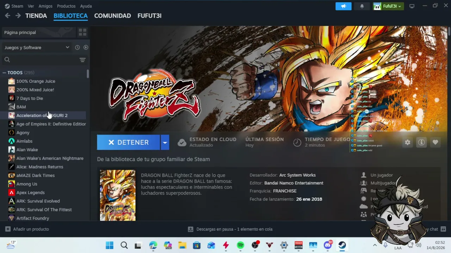Open the Windows Start menu
This screenshot has height=253, width=451.
[110, 245]
